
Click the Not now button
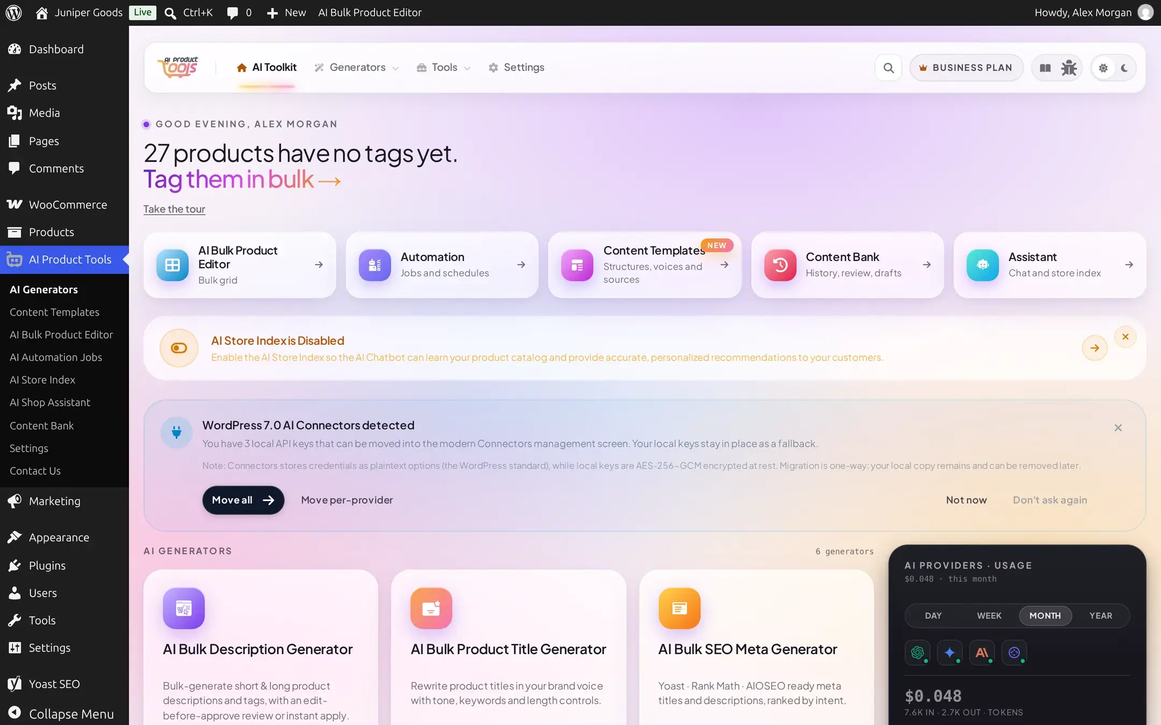pos(966,500)
